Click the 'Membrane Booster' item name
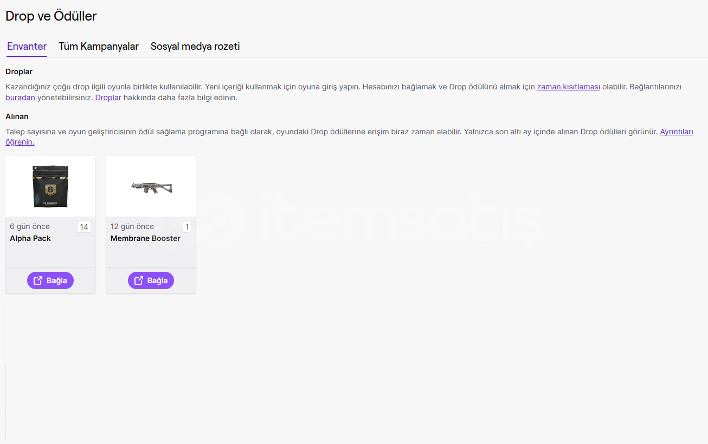Screen dimensions: 708x444 (145, 238)
